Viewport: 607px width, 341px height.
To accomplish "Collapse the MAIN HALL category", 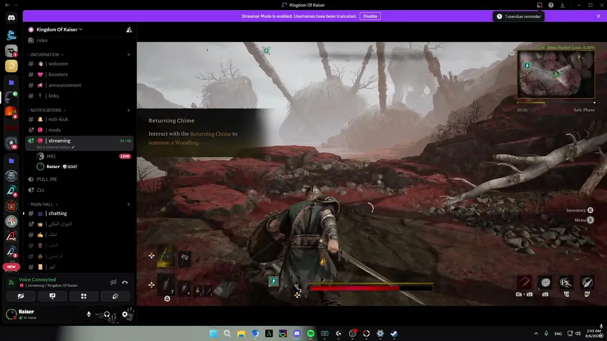I will pos(43,205).
